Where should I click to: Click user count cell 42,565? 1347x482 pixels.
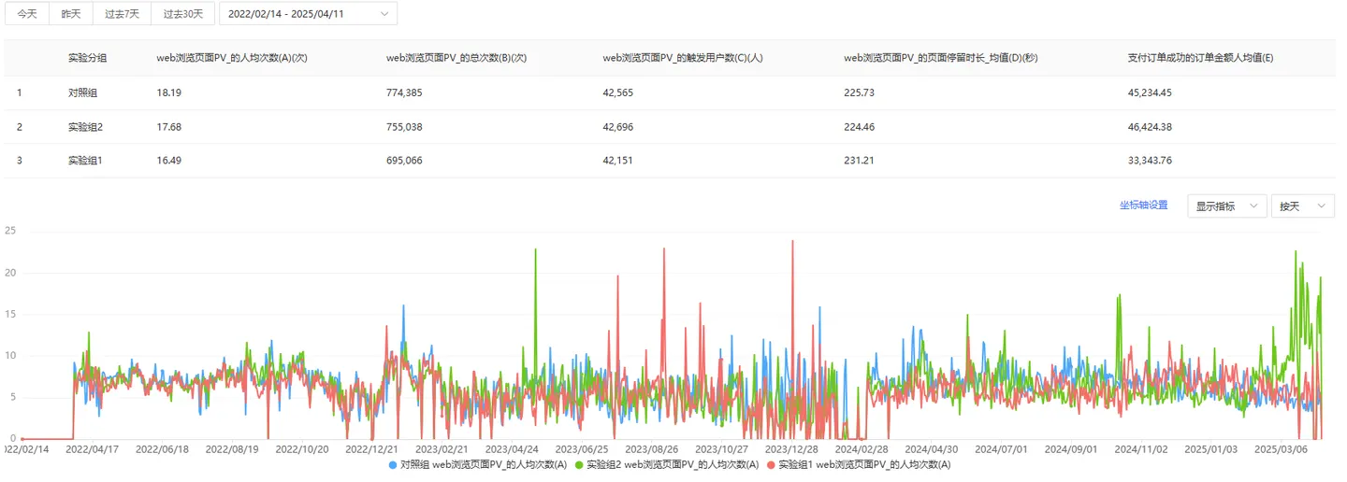(618, 92)
